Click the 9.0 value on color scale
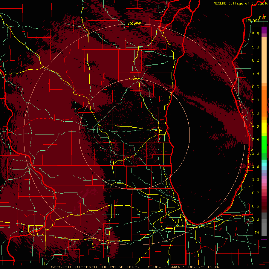This screenshot has height=269, width=269. tap(256, 47)
